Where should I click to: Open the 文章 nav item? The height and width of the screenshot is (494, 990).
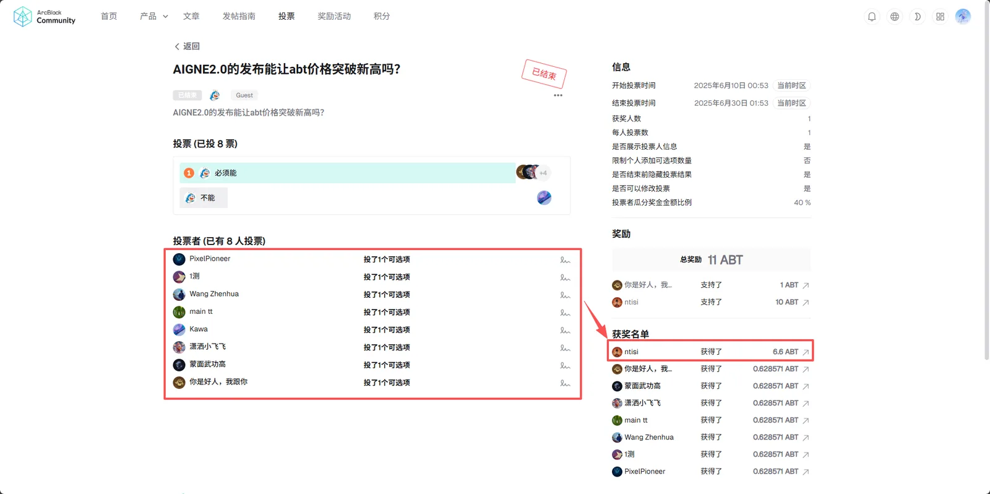191,16
